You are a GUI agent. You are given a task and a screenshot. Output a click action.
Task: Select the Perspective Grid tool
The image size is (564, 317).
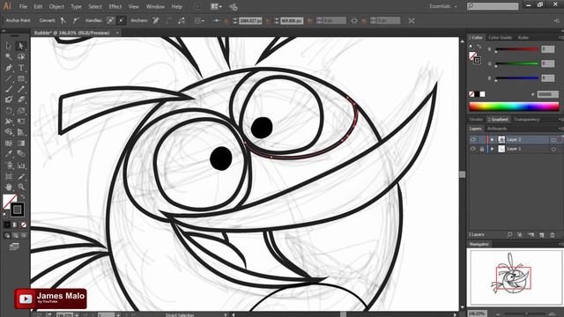21,132
